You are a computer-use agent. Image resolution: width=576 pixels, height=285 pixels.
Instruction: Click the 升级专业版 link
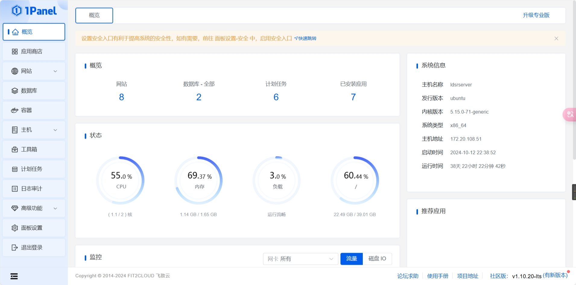(536, 15)
